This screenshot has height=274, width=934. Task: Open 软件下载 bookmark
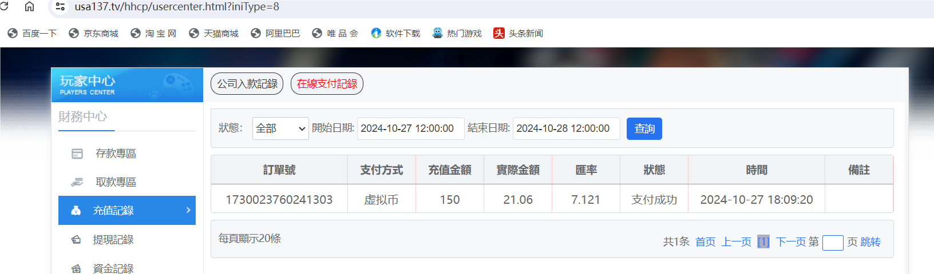(x=395, y=33)
